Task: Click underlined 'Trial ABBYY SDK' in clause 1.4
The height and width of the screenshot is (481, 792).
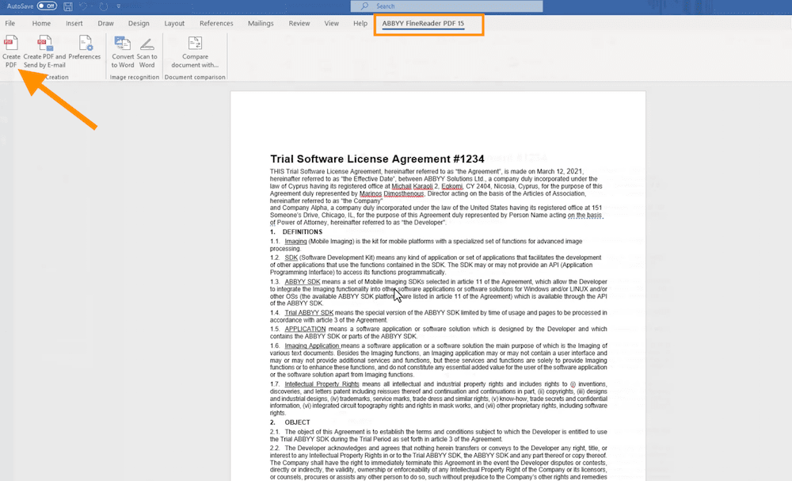Action: (x=309, y=313)
